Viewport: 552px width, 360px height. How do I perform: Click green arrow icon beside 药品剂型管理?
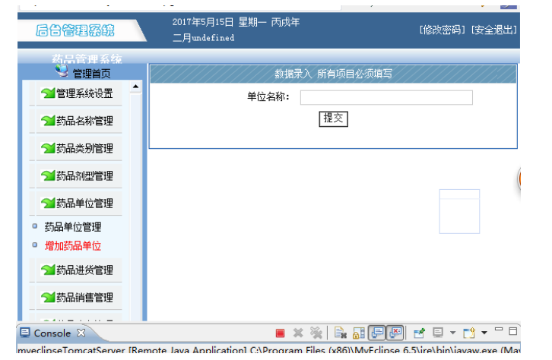coord(48,175)
